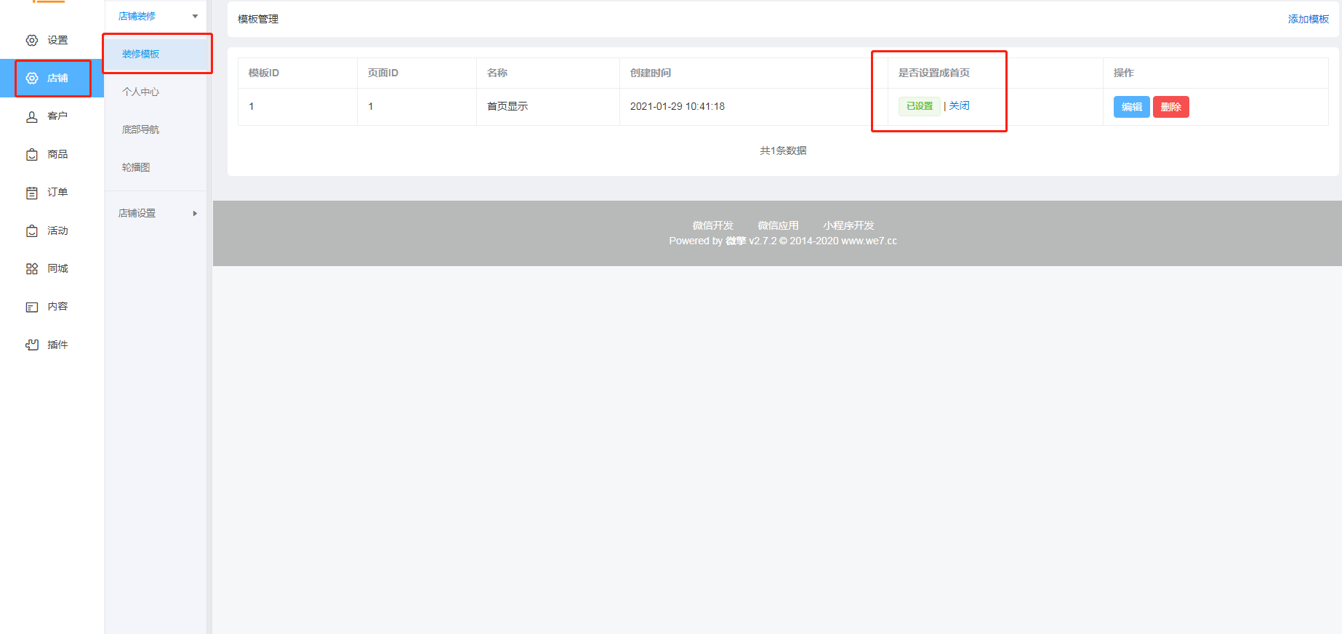Click the 是否设置成首页 column header

tap(934, 73)
